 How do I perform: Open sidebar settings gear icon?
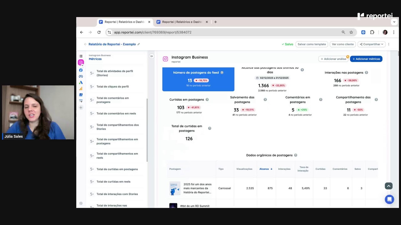click(81, 203)
